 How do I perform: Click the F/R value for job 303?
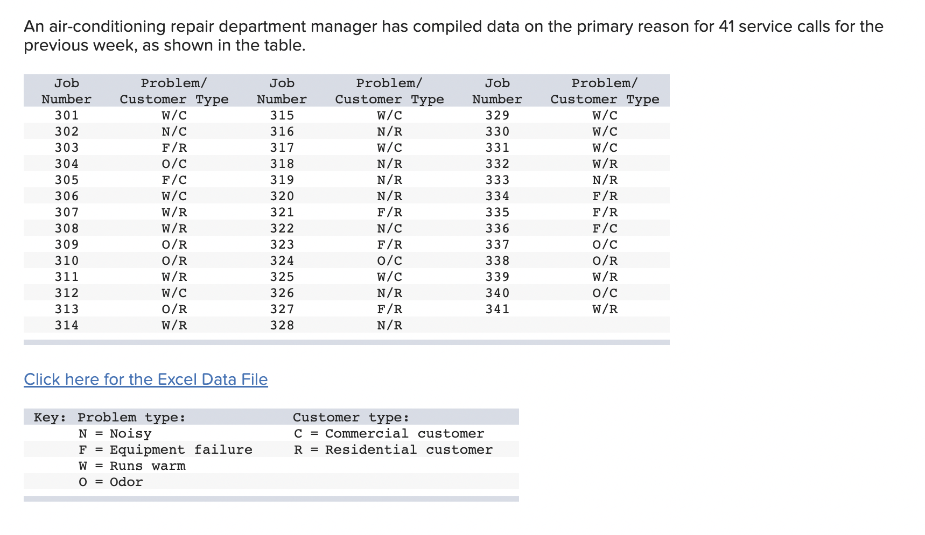pos(174,147)
